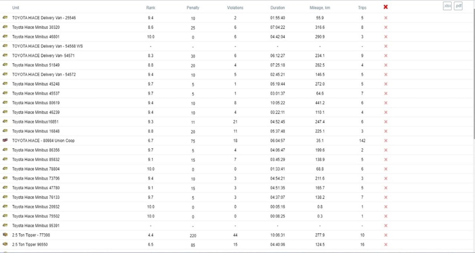The image size is (475, 253).
Task: Delete TOYOTA HIACE - 80984 Union Coop row
Action: click(385, 141)
